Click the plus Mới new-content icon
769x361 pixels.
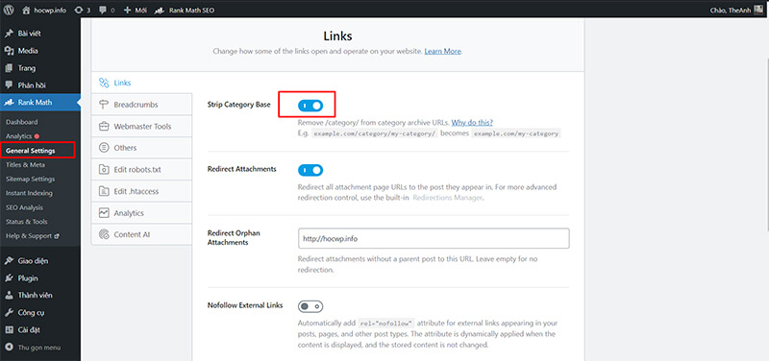pos(128,11)
